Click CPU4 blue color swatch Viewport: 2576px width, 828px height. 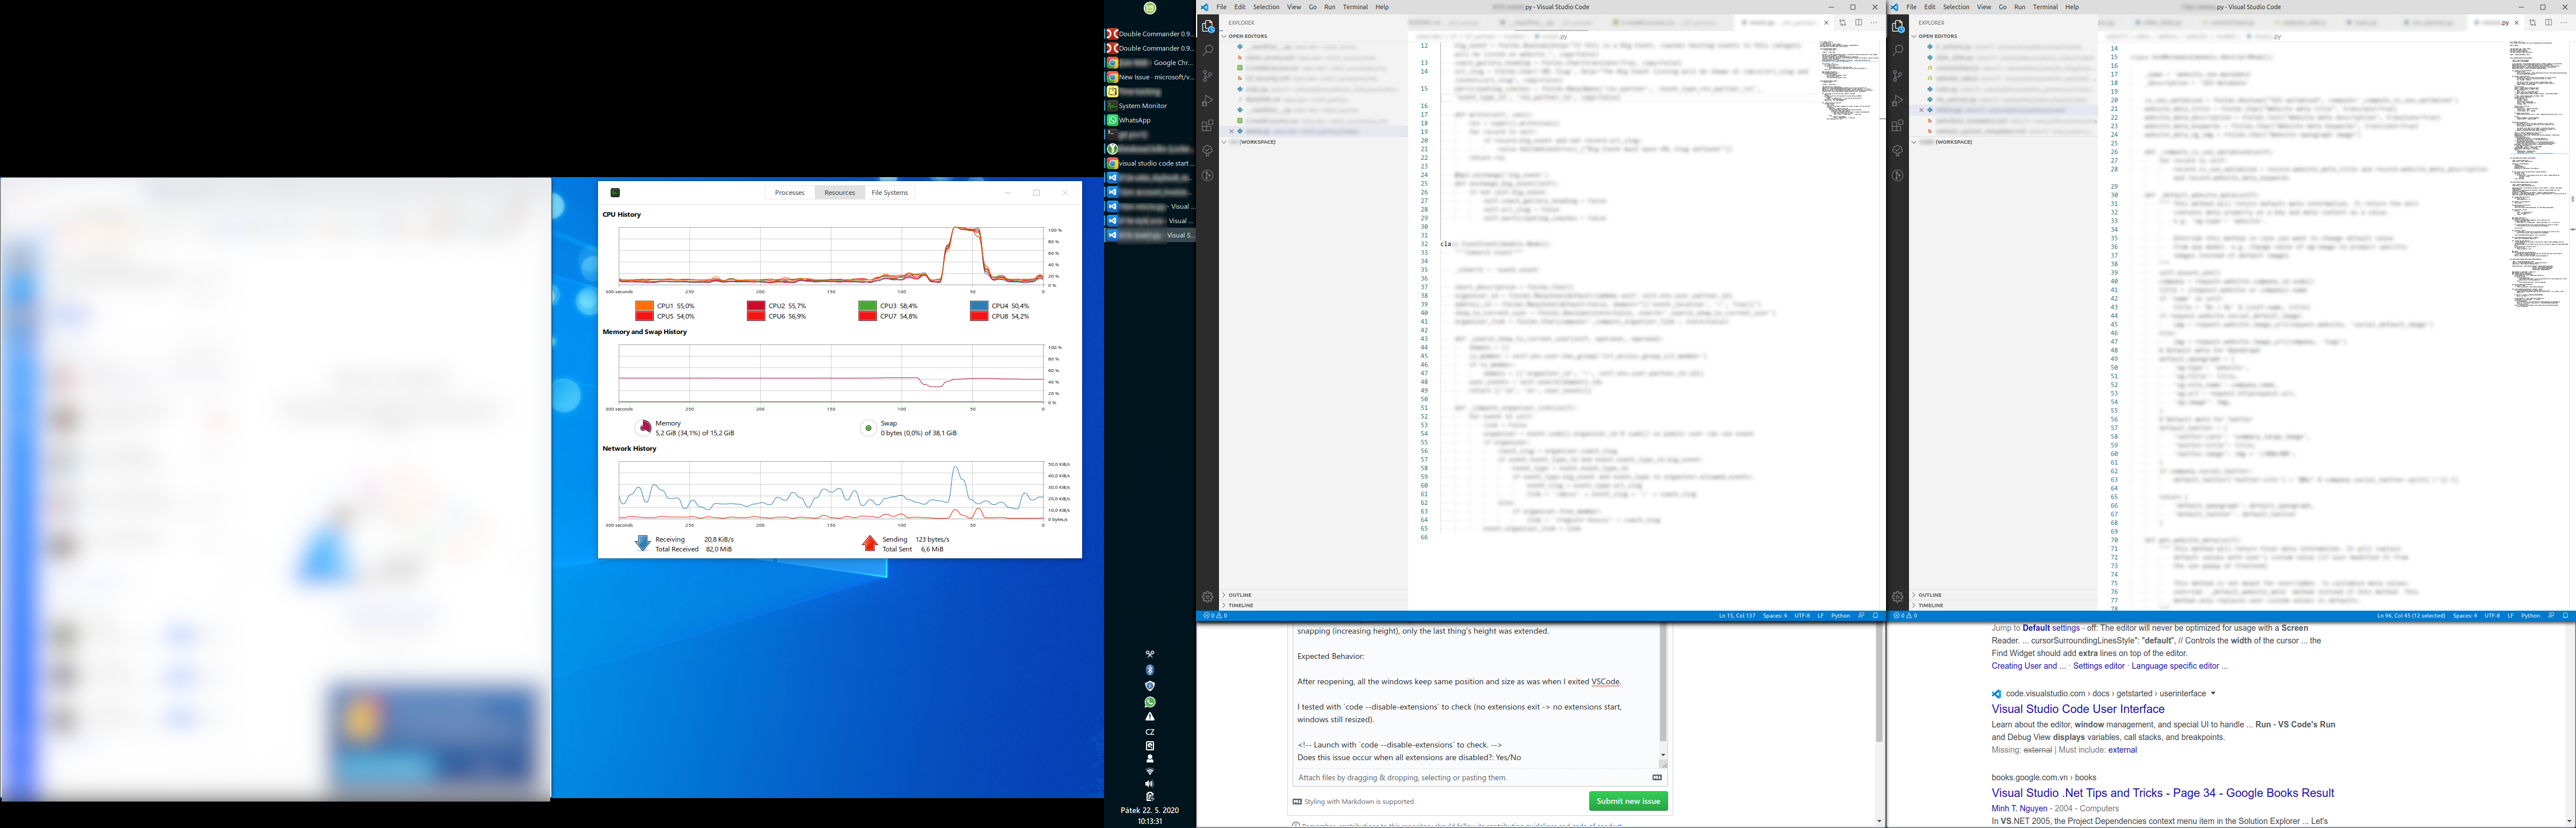click(979, 306)
